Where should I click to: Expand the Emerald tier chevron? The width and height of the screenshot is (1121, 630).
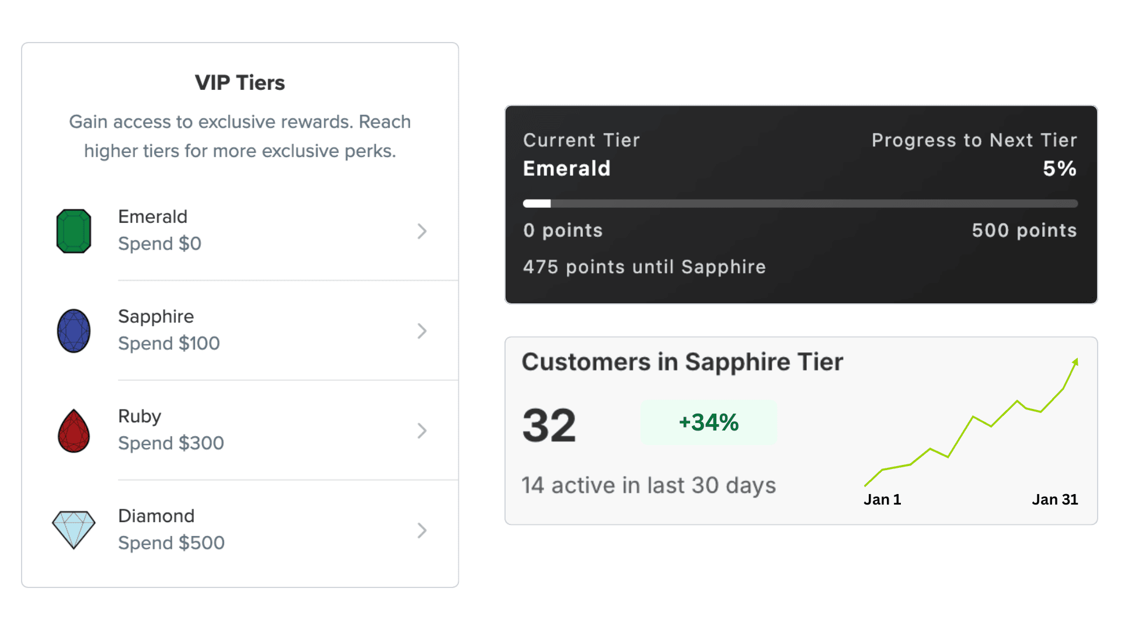click(x=422, y=231)
